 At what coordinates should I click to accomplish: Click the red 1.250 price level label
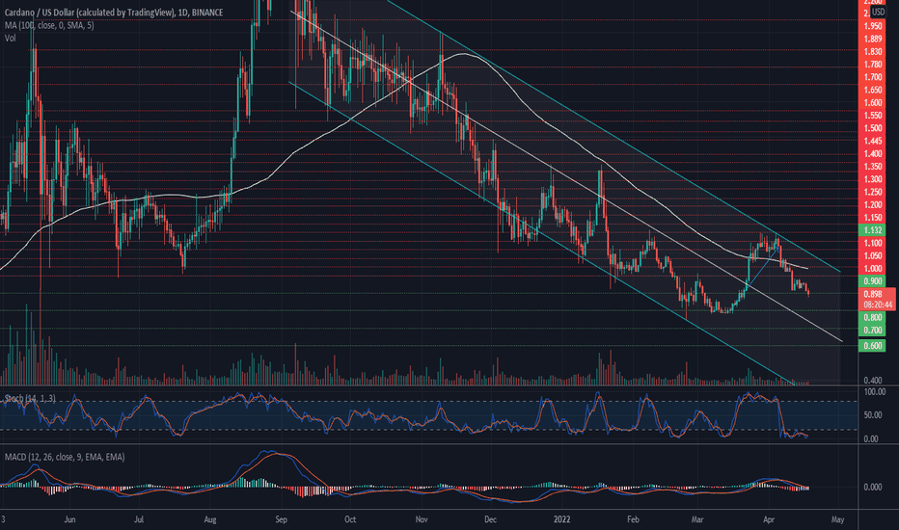[873, 192]
